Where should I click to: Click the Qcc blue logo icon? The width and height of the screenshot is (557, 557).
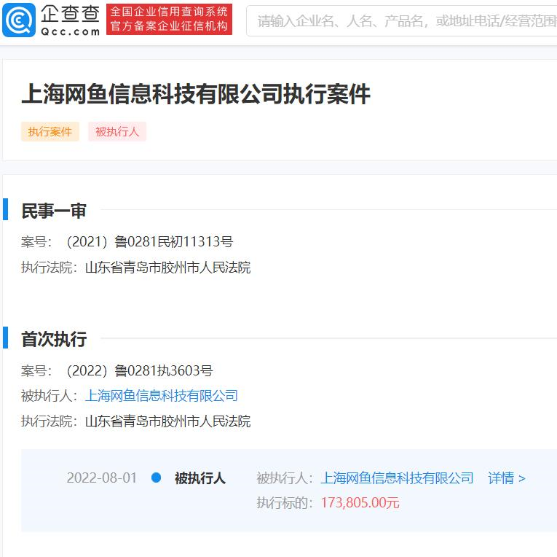pos(19,20)
